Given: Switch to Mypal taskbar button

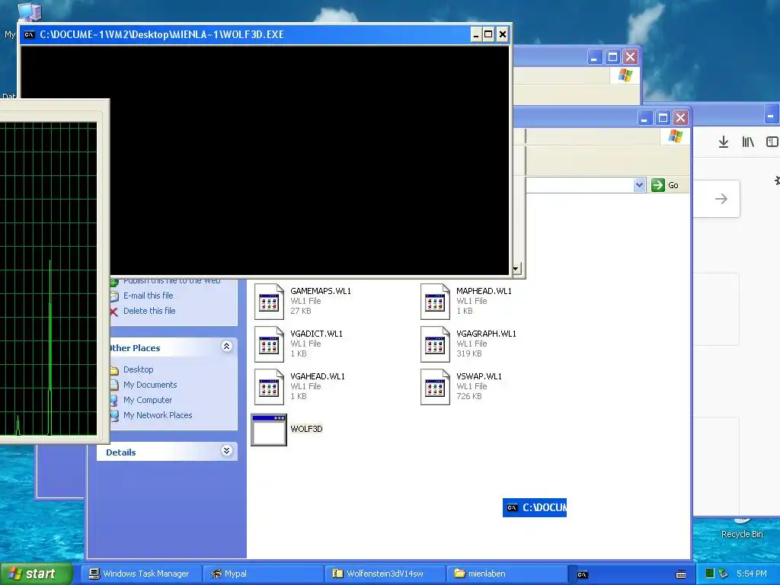Looking at the screenshot, I should click(264, 574).
